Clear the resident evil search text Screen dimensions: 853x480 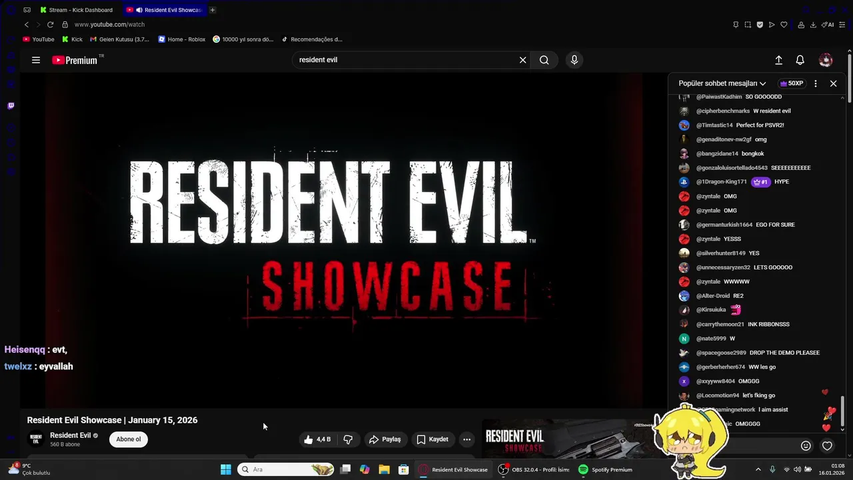(523, 60)
